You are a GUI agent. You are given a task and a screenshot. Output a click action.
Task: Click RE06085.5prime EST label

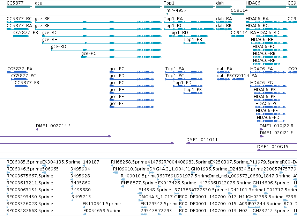pyautogui.click(x=24, y=162)
